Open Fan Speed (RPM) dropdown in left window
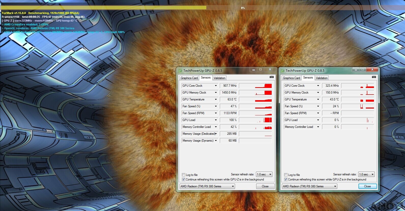 (x=216, y=113)
